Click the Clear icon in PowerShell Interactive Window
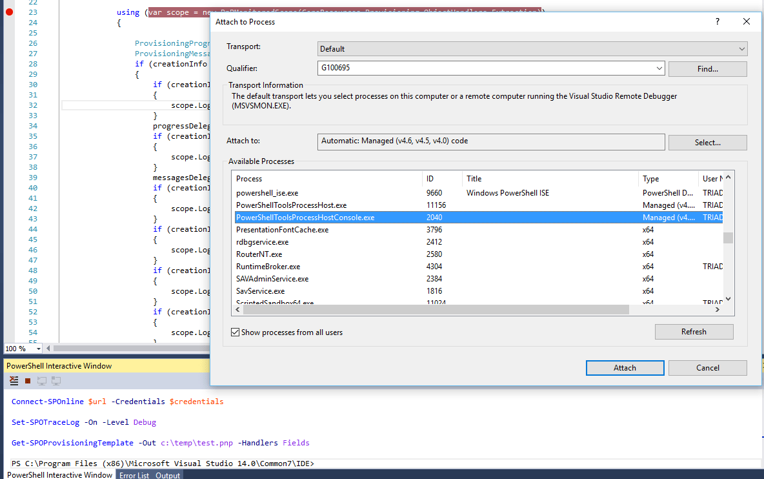Image resolution: width=764 pixels, height=479 pixels. [x=14, y=381]
